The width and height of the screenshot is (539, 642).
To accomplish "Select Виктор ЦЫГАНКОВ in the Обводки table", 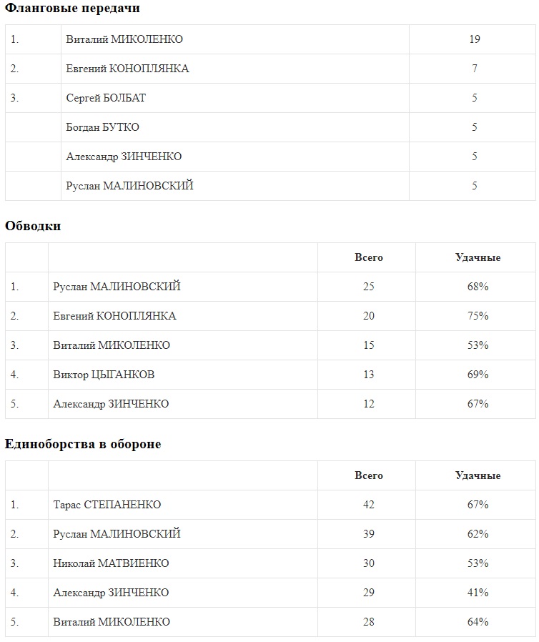I will pos(104,375).
